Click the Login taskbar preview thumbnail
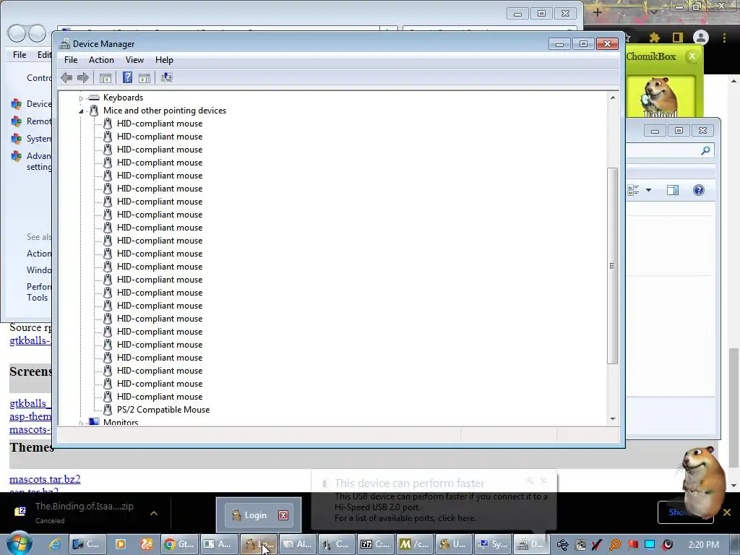Viewport: 740px width, 555px height. click(259, 515)
